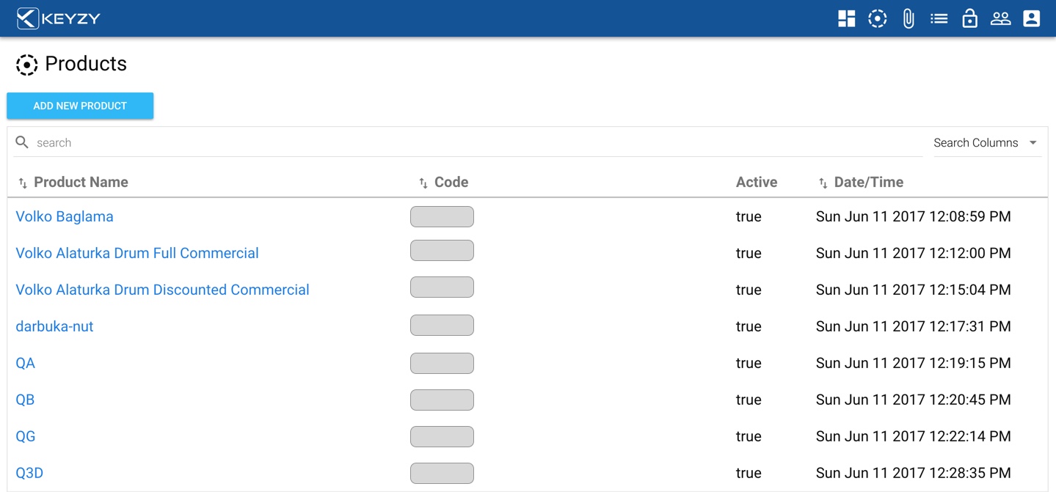Click the 'true' value in darbuka-nut row
Viewport: 1056px width, 492px height.
tap(749, 326)
